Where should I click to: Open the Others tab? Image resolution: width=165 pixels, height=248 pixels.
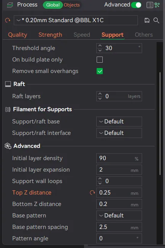point(144,35)
